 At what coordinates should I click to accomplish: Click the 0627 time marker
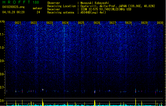(x=113, y=23)
